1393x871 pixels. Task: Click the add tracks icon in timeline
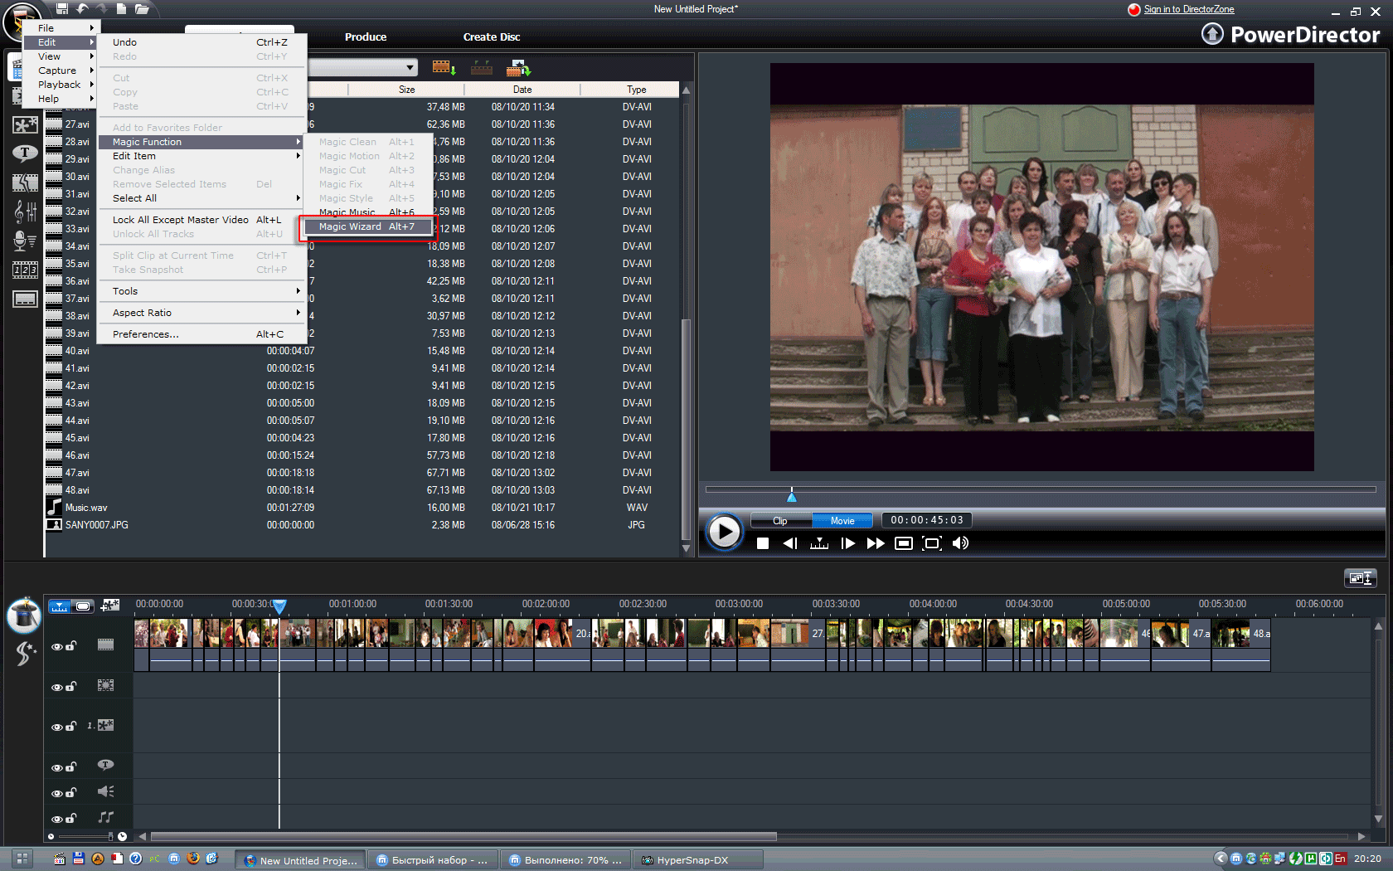click(109, 606)
